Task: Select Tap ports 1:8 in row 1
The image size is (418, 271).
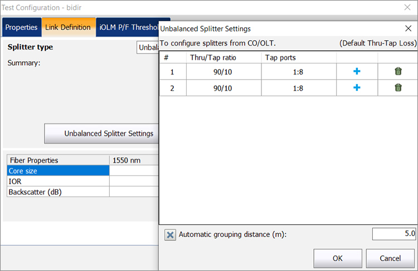Action: [x=299, y=72]
